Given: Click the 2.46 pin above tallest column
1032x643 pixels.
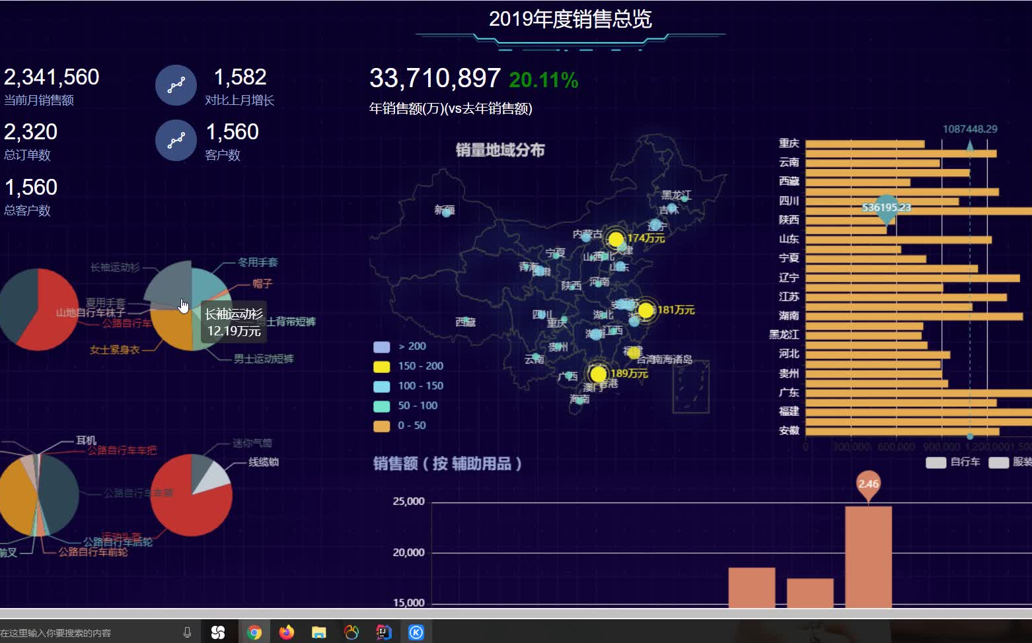Looking at the screenshot, I should click(868, 486).
